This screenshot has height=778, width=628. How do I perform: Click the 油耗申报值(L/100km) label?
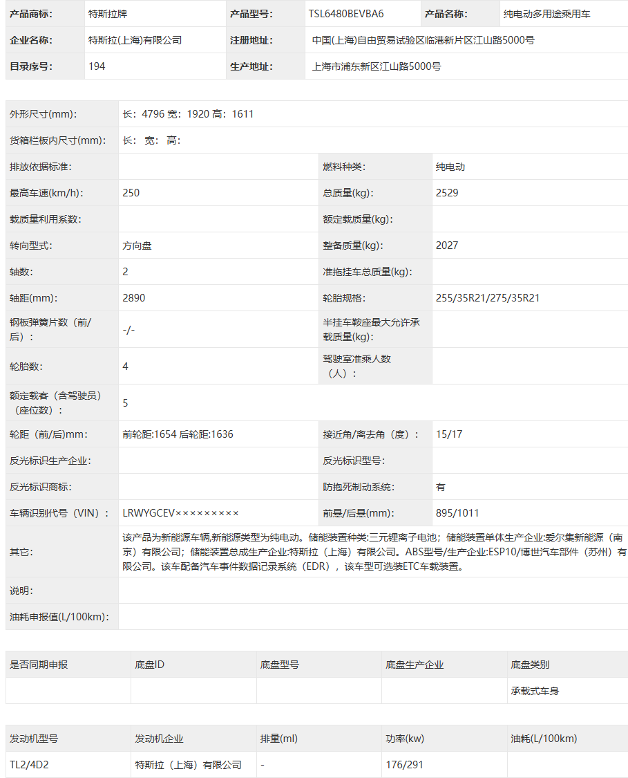tap(59, 617)
